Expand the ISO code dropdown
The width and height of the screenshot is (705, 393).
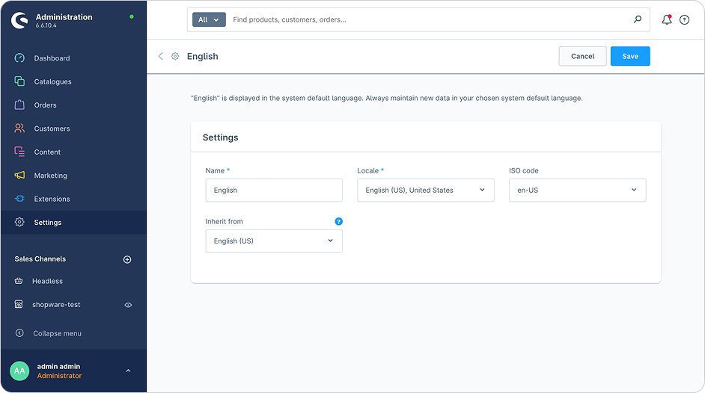pyautogui.click(x=577, y=191)
